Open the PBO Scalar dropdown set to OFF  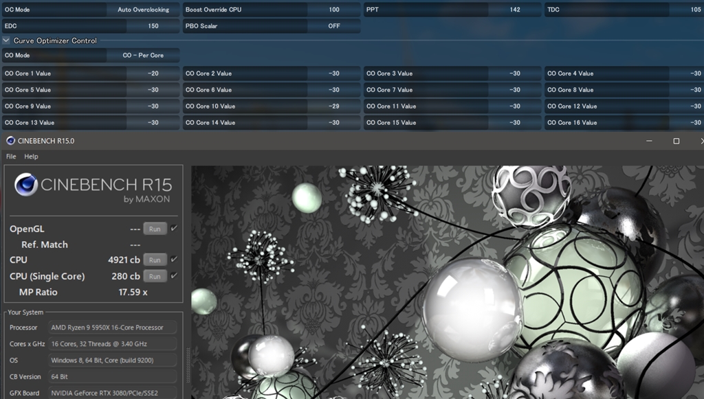pyautogui.click(x=333, y=26)
